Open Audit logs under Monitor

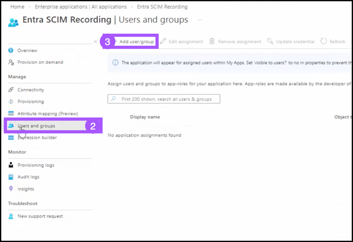click(x=28, y=177)
